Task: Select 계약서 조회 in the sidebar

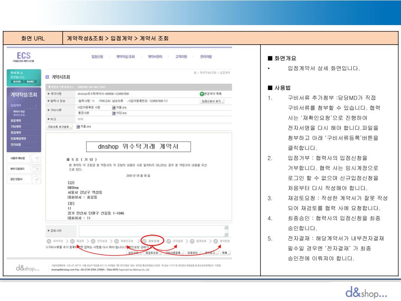Action: (19, 115)
